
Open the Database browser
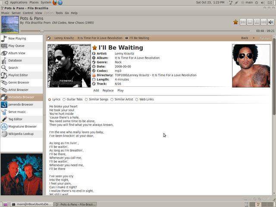[x=22, y=60]
